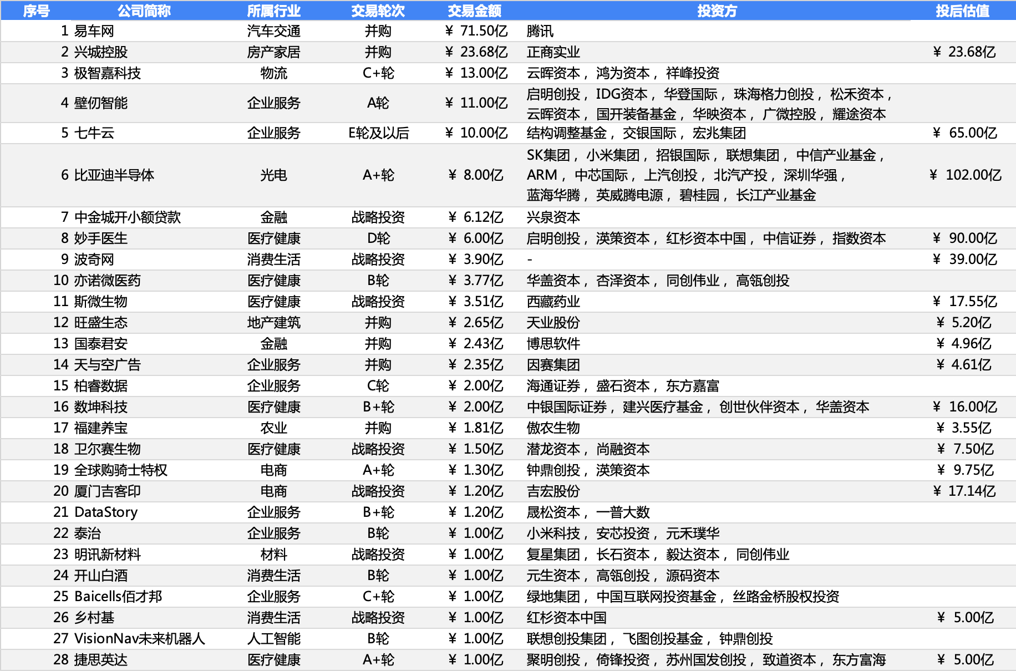
Task: Click the 腾讯 investor cell
Action: [x=540, y=32]
